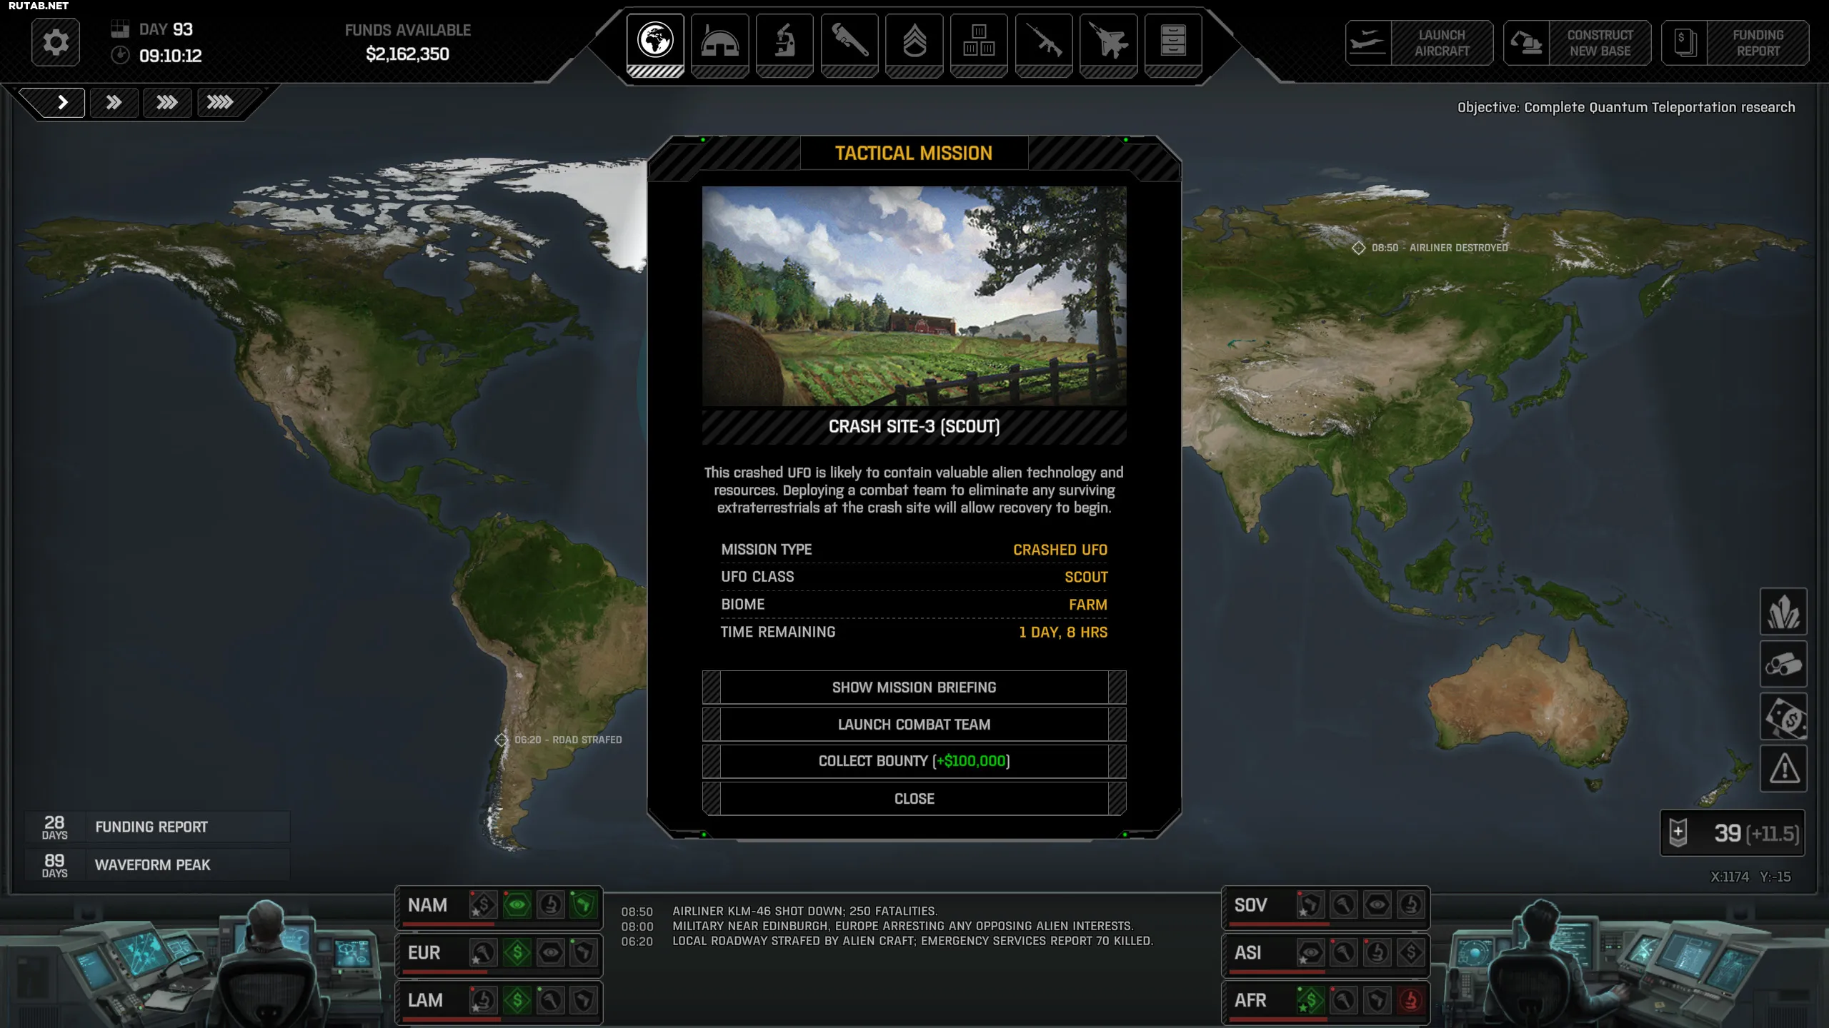This screenshot has height=1028, width=1829.
Task: Open the soldiers rank chevron tab
Action: 914,41
